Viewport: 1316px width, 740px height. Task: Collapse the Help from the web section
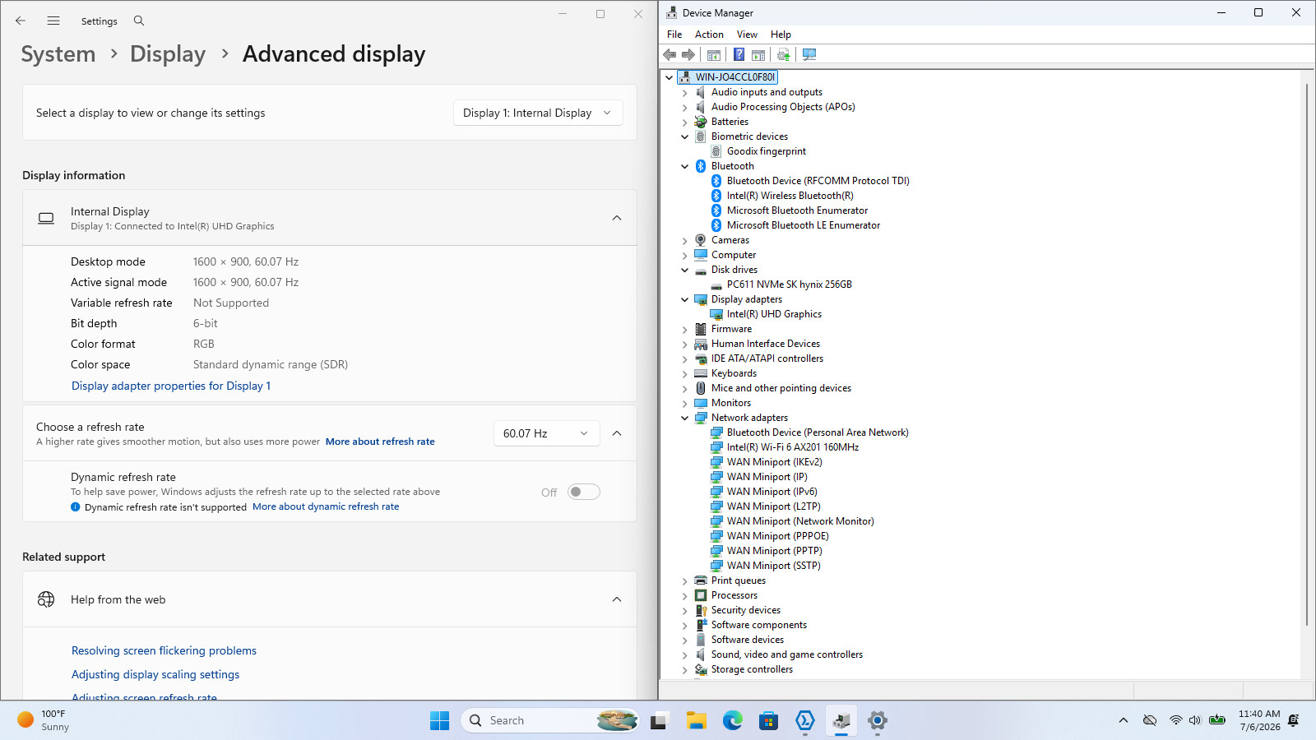617,599
